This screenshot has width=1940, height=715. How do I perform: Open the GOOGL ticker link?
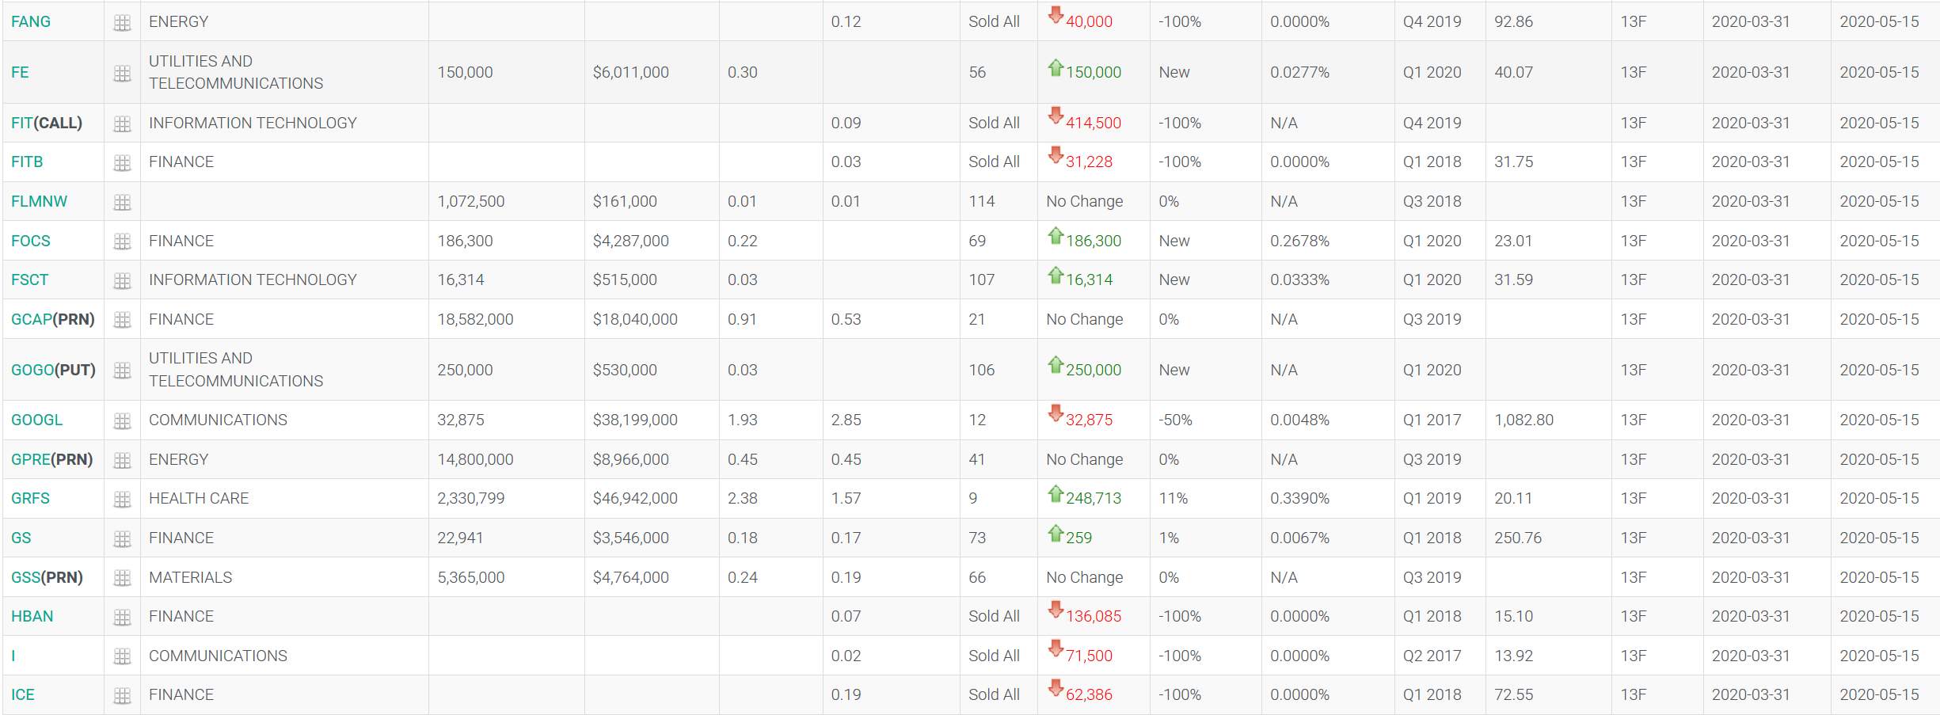(x=37, y=420)
